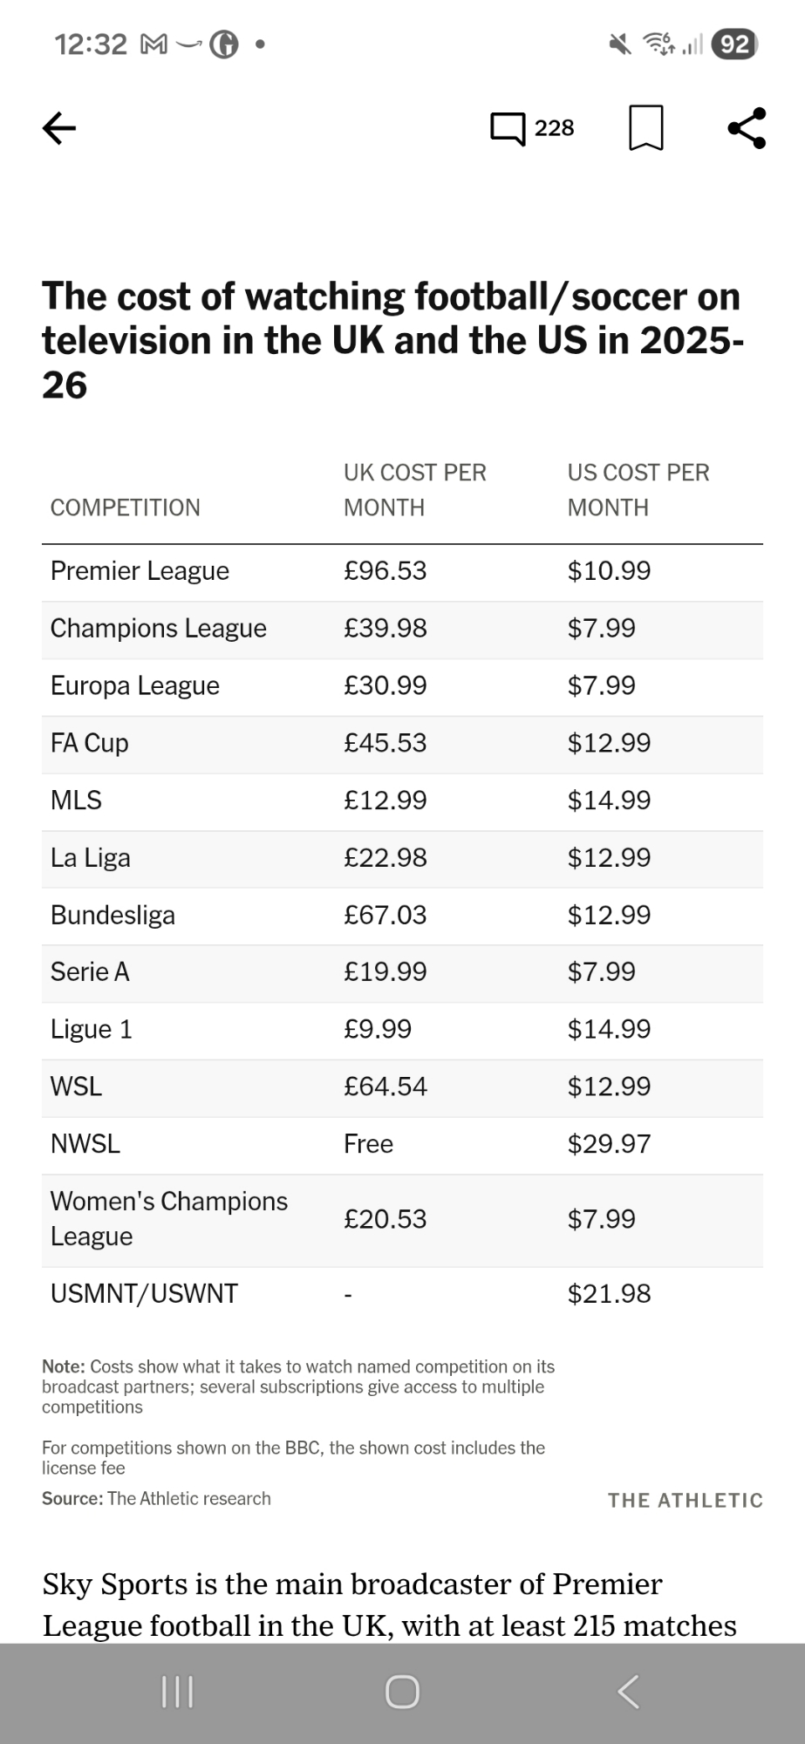Image resolution: width=805 pixels, height=1744 pixels.
Task: Tap the battery level indicator showing 92
Action: click(x=734, y=44)
